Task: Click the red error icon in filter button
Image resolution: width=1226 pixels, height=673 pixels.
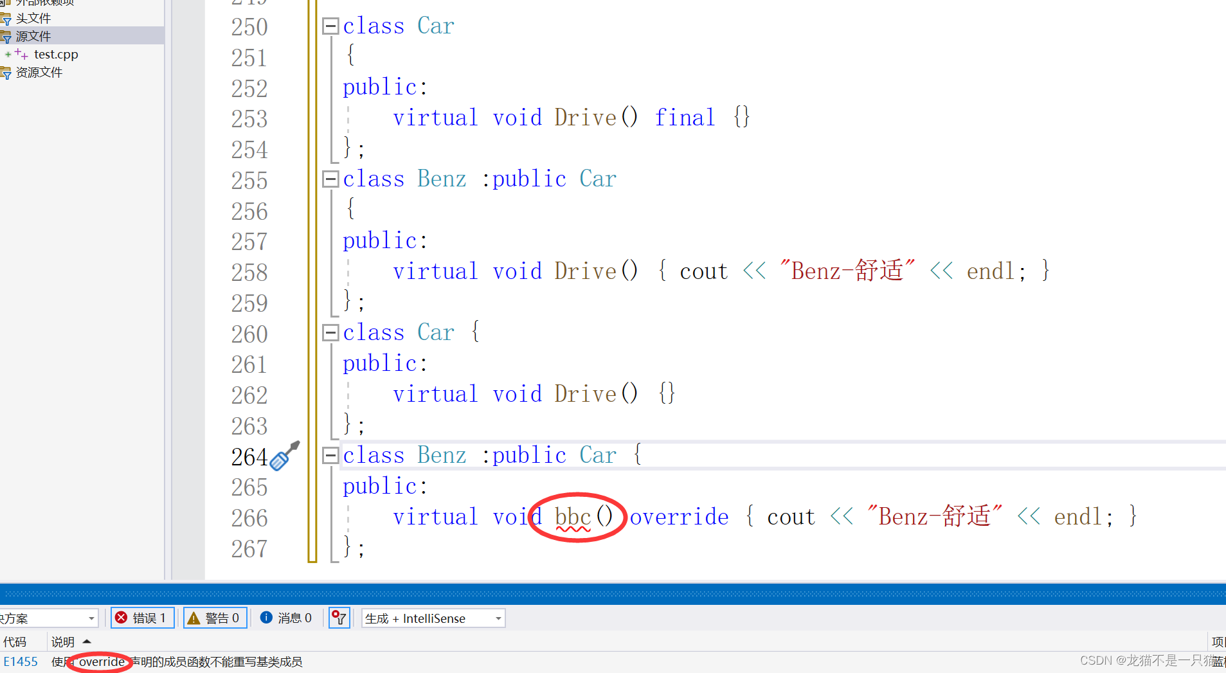Action: (121, 618)
